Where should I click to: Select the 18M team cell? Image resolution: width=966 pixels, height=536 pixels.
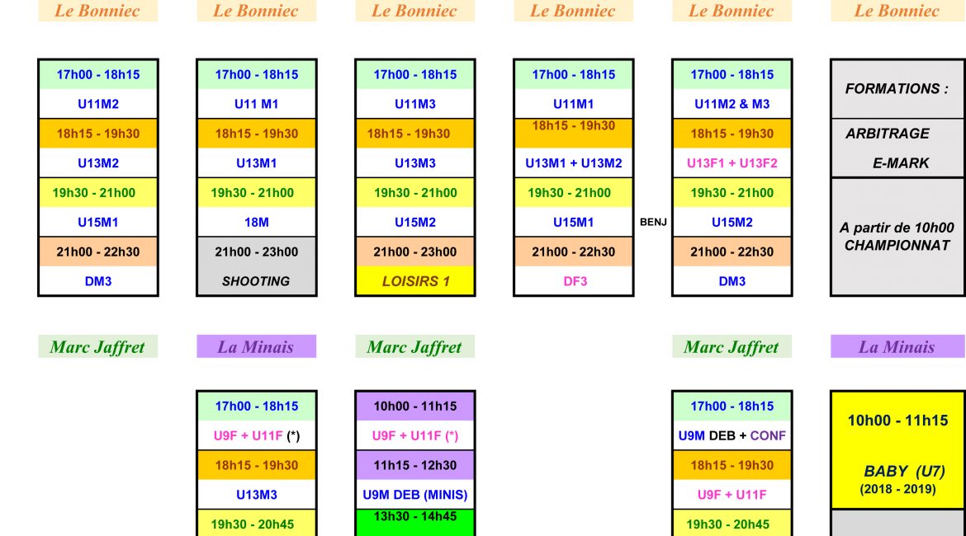[256, 222]
